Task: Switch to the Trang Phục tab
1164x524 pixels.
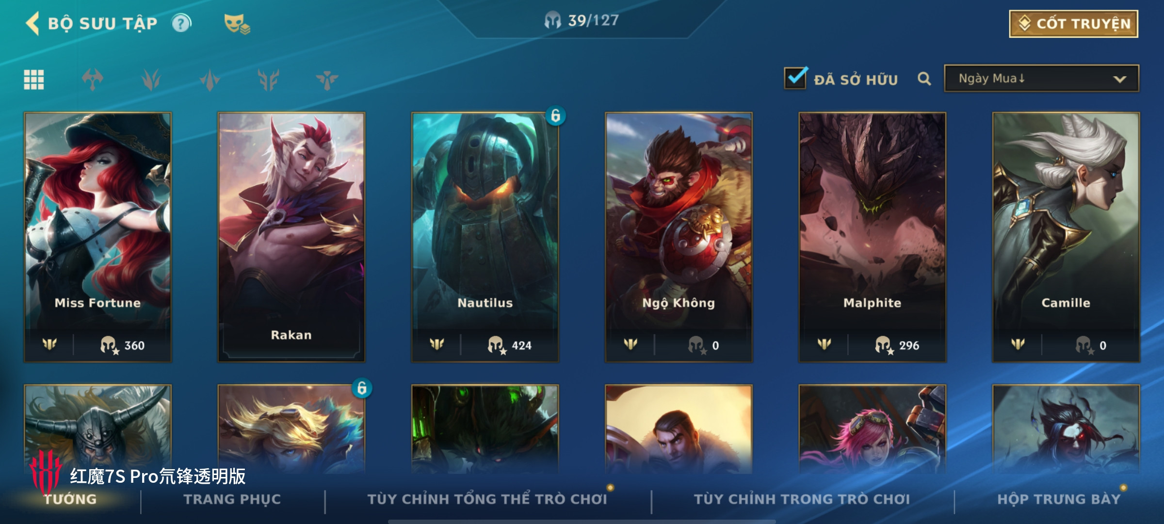Action: click(232, 499)
